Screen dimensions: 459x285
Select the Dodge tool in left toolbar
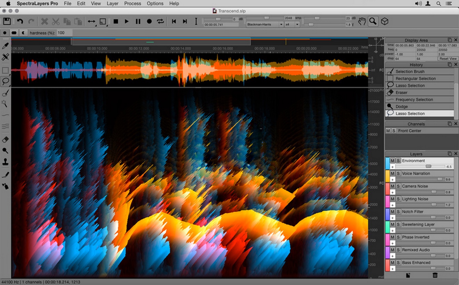click(5, 151)
